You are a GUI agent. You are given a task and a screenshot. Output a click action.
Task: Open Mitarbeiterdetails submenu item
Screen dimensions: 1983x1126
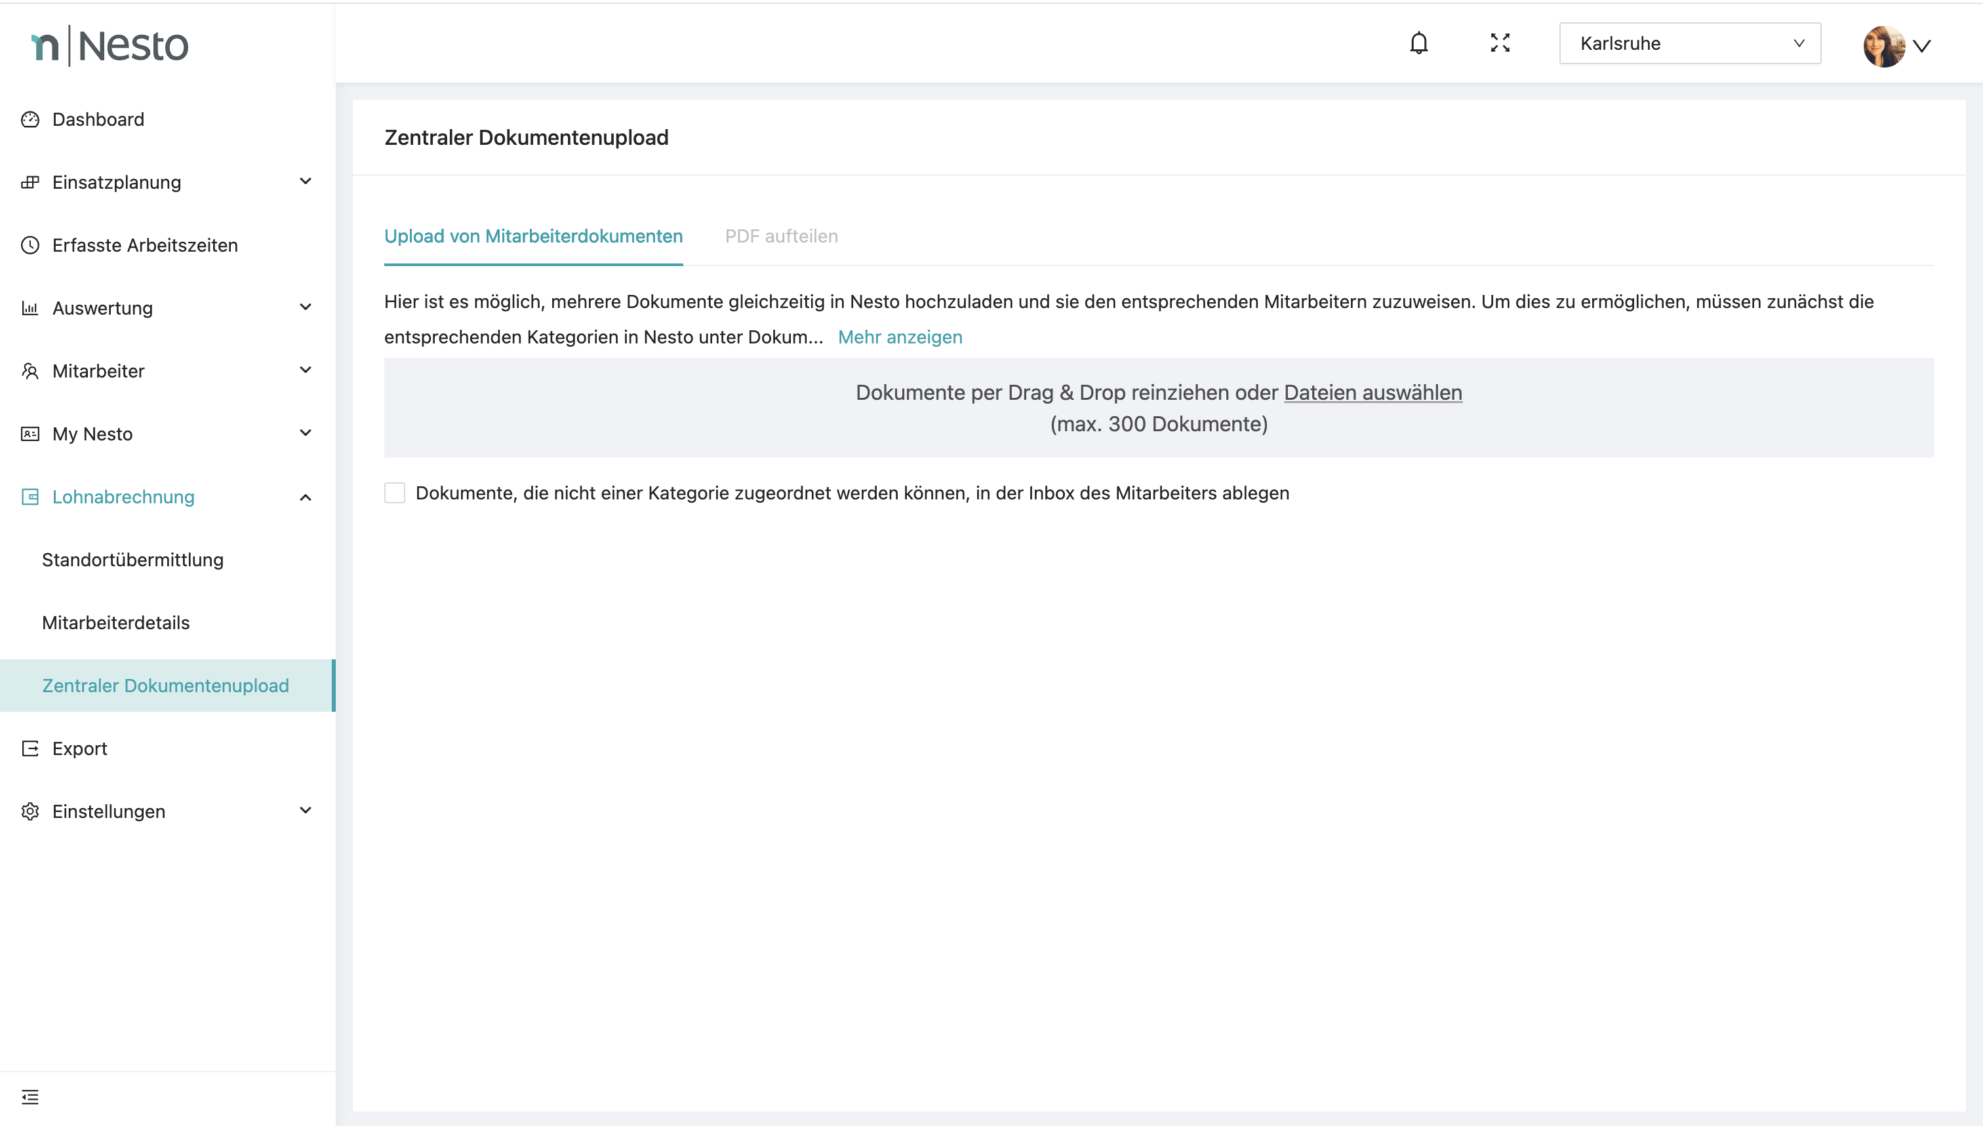(x=115, y=623)
